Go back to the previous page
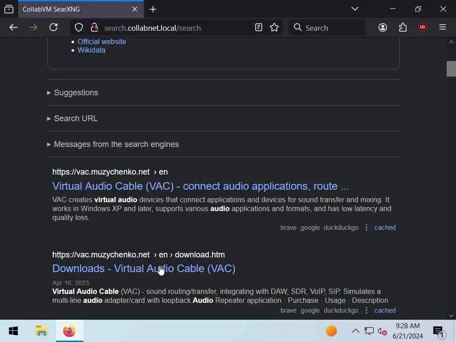 coord(13,28)
